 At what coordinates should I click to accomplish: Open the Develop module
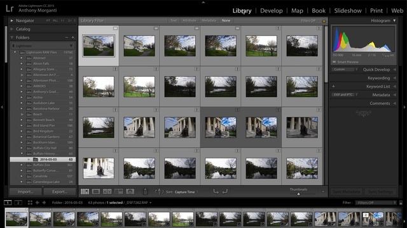272,11
